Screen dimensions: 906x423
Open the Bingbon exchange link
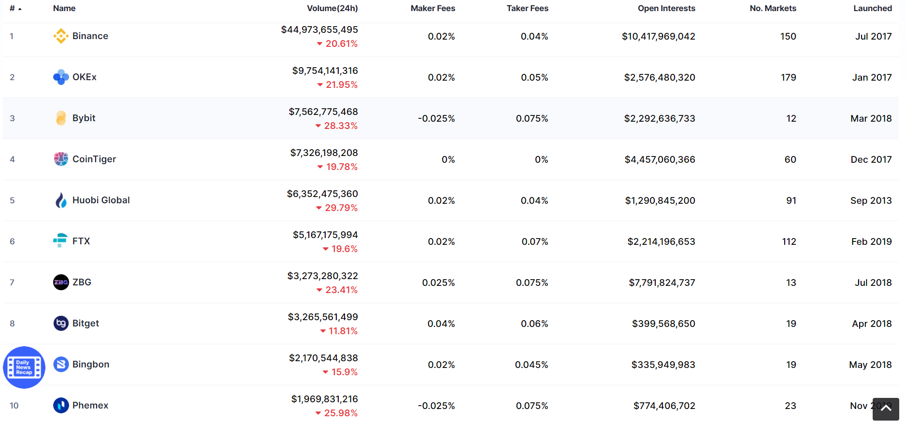pos(91,365)
